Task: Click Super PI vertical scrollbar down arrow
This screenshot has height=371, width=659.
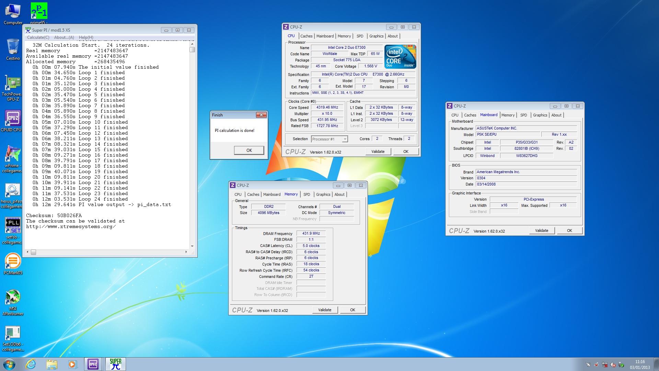Action: (192, 246)
